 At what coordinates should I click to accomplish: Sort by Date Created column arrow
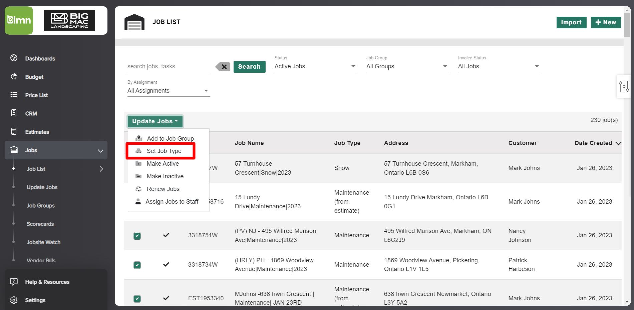[x=618, y=143]
